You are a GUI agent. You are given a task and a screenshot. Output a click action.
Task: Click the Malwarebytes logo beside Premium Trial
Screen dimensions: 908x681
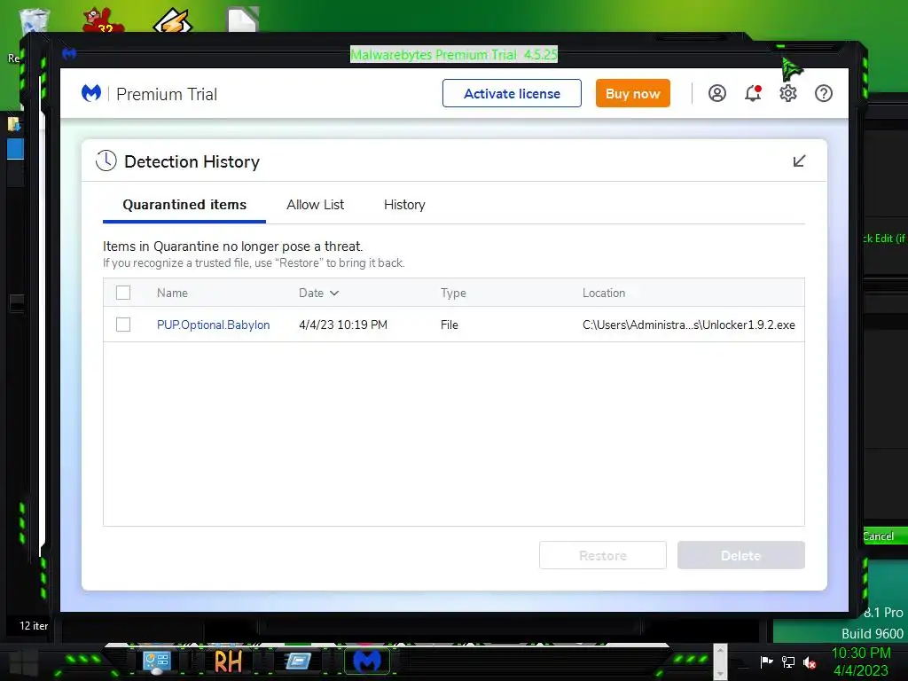[91, 93]
